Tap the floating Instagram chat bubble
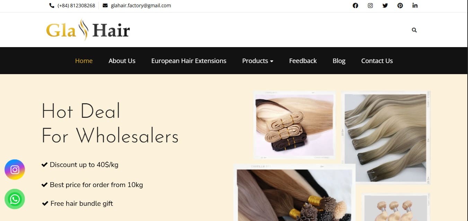 coord(15,169)
